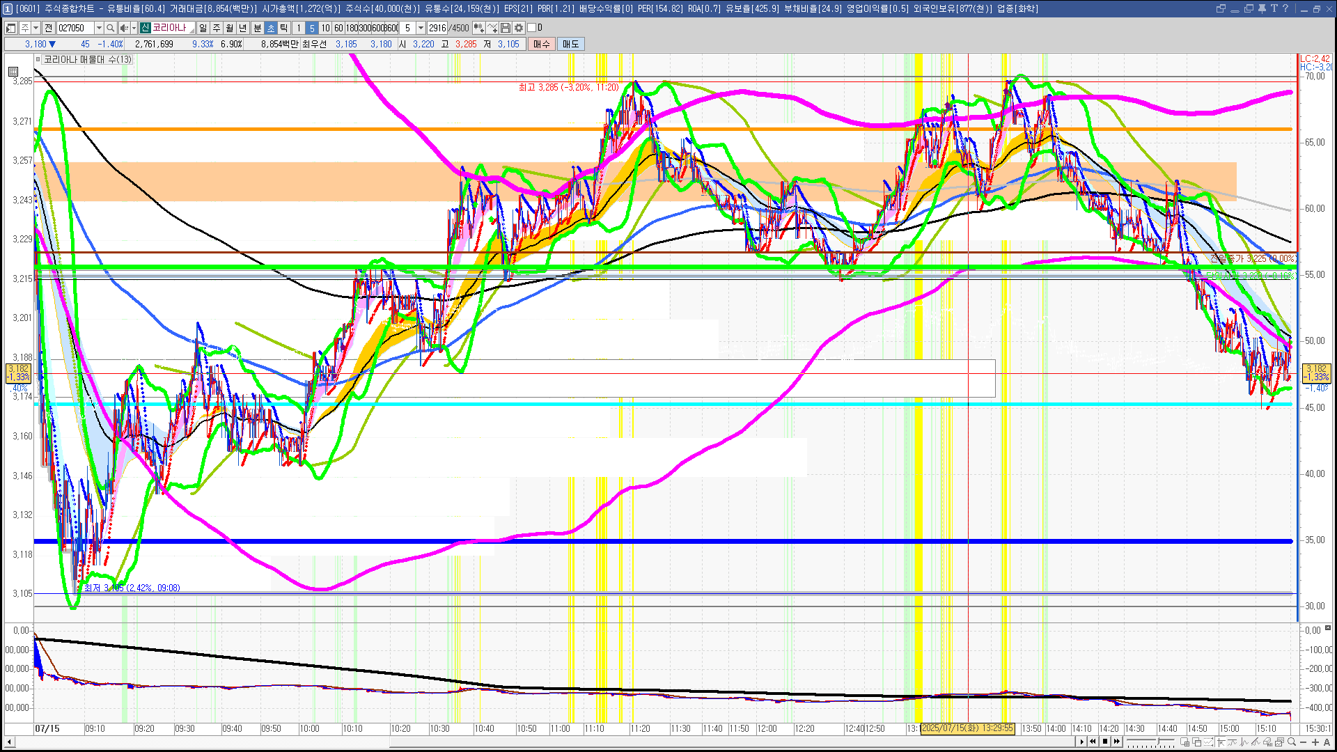Click the plus zoom-in icon at bottom right

click(1315, 742)
